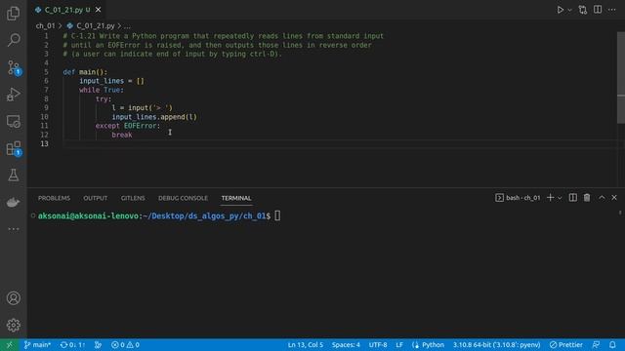Click ch_01 folder in breadcrumb
The width and height of the screenshot is (625, 351).
(x=45, y=26)
